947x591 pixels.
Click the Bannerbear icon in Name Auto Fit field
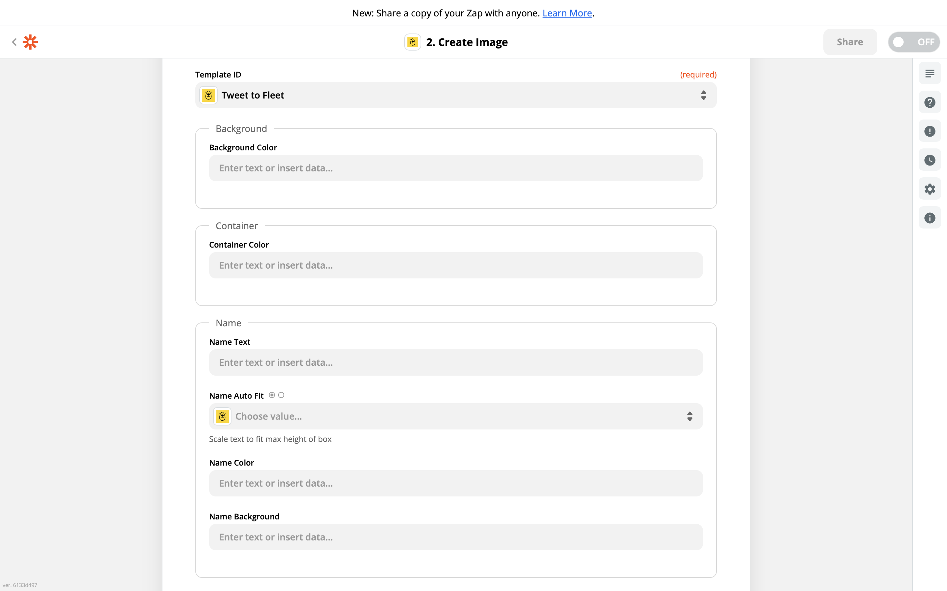[222, 416]
